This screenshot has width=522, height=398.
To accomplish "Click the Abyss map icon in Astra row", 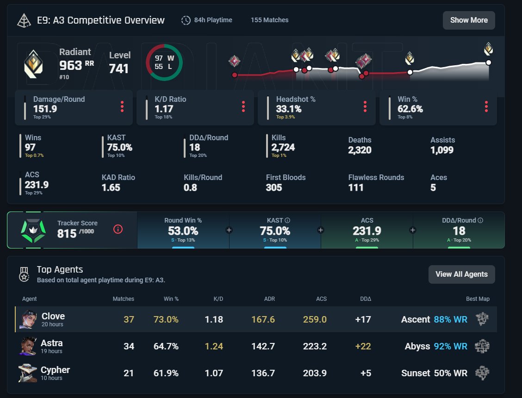I will tap(482, 346).
